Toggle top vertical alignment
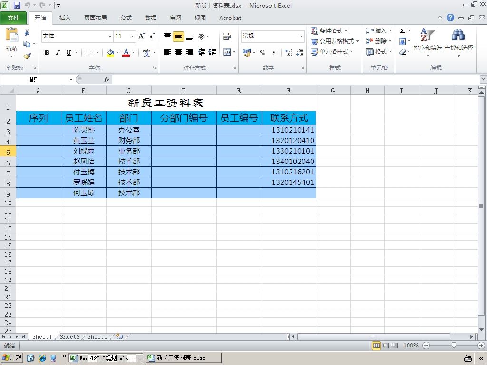The width and height of the screenshot is (487, 365). click(167, 36)
